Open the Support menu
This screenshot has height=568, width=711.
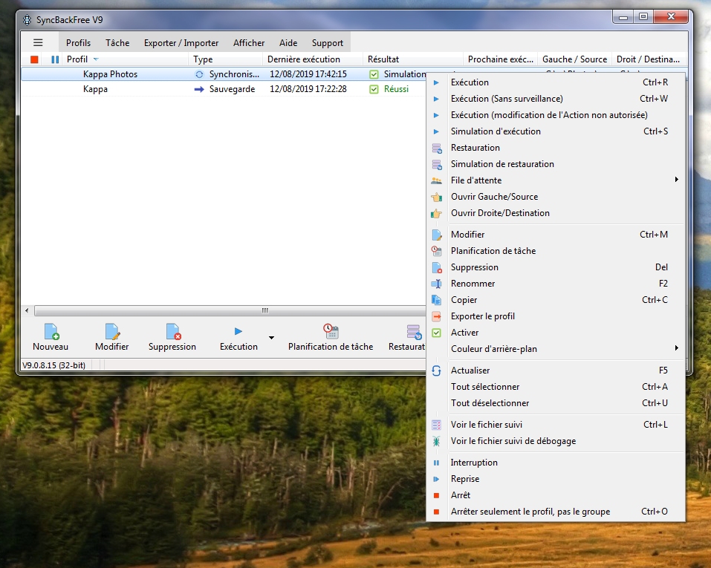[328, 43]
